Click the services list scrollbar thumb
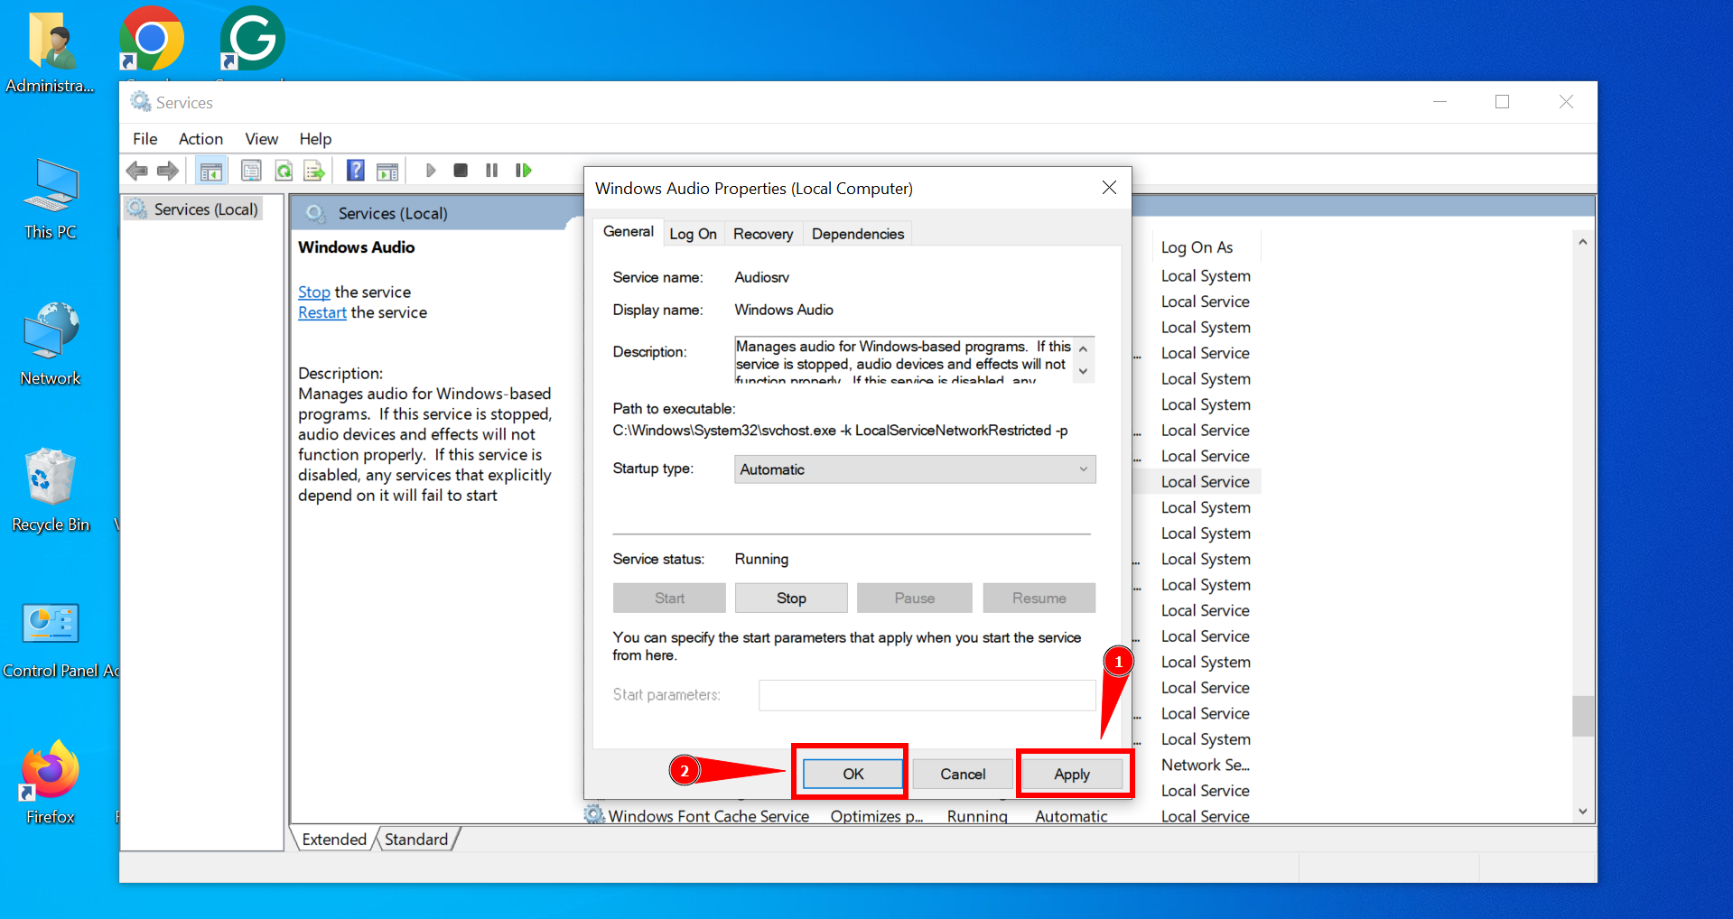Image resolution: width=1733 pixels, height=919 pixels. pos(1582,716)
